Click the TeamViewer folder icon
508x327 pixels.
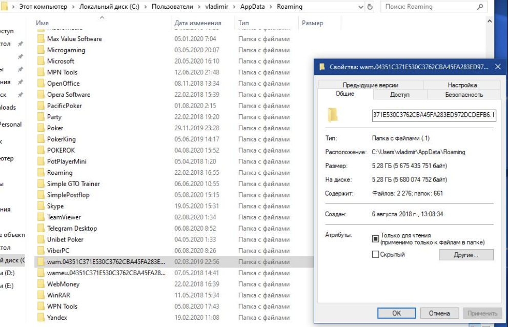(41, 217)
